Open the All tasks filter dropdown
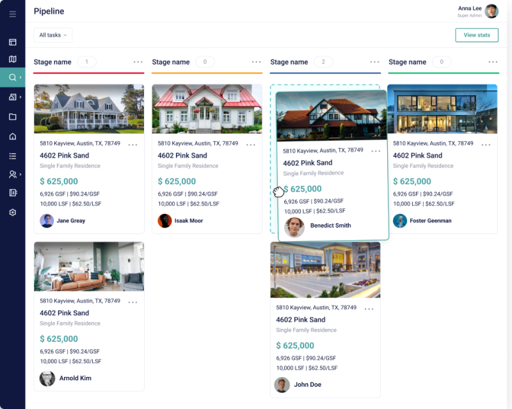512x409 pixels. pos(52,35)
